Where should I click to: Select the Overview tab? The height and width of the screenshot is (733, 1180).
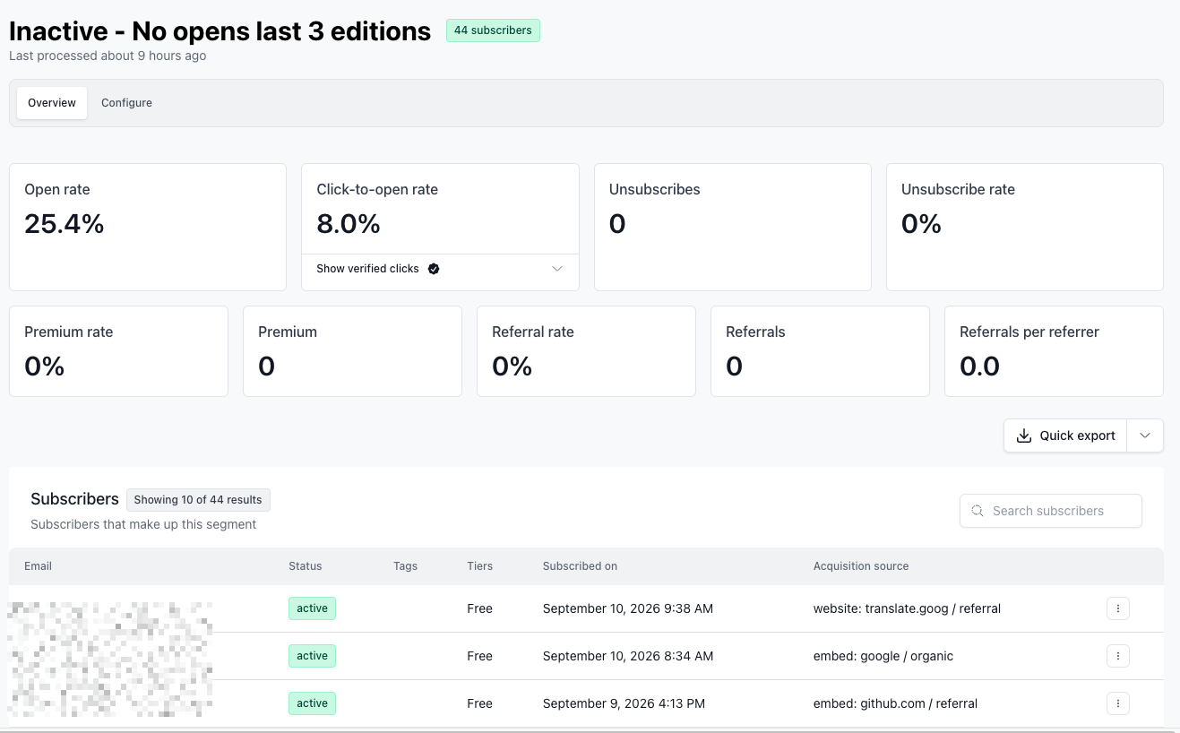(x=52, y=103)
